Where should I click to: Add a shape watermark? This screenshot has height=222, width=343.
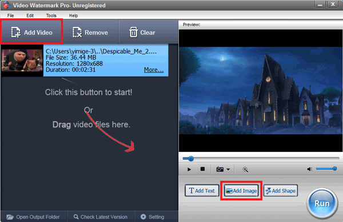281,191
